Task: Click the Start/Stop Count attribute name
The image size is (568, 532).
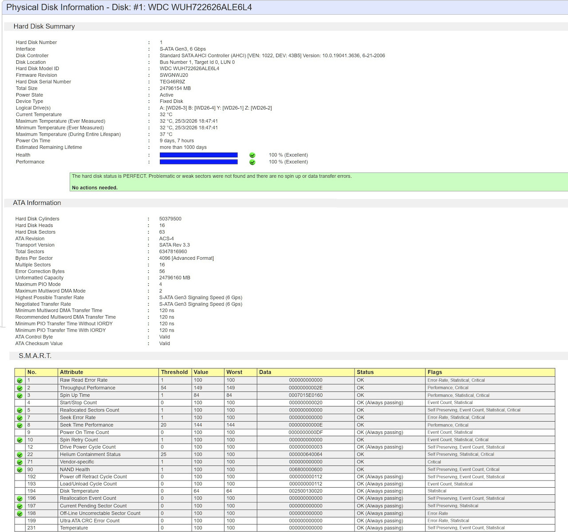Action: (x=78, y=403)
